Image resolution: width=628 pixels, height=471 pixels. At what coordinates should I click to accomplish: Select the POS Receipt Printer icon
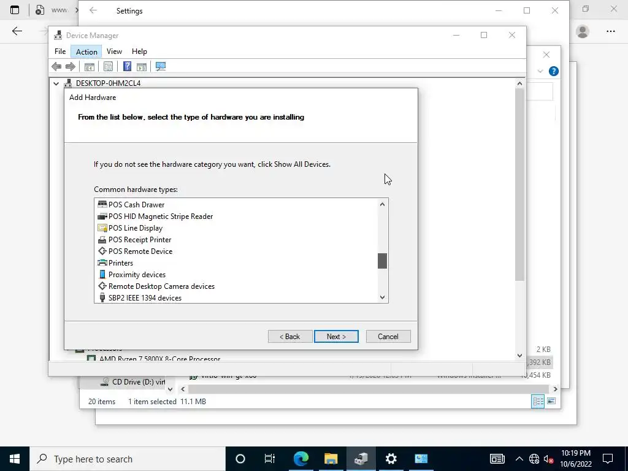point(102,240)
